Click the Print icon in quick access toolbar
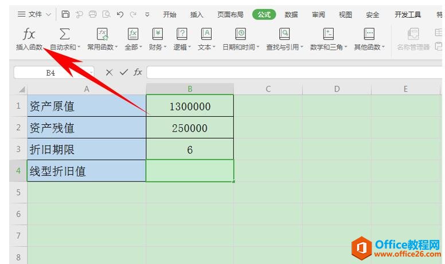Viewport: 445px width, 264px height. (x=92, y=14)
